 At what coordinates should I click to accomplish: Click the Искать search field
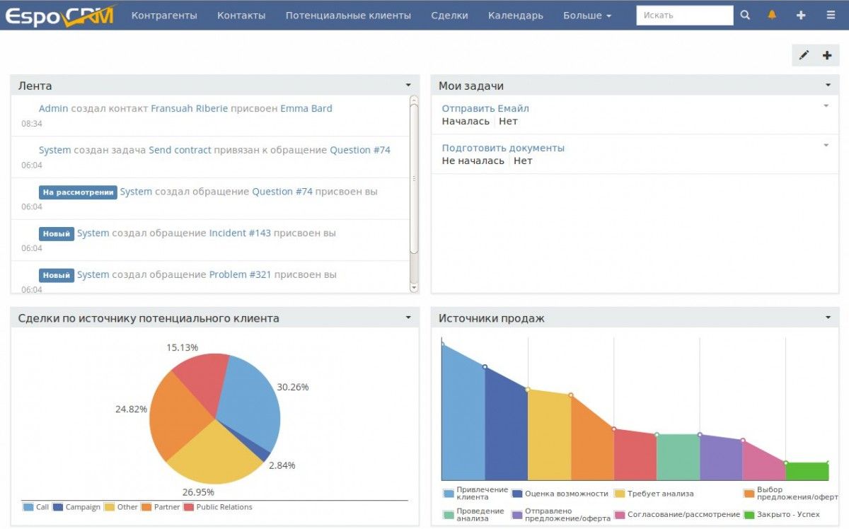click(684, 15)
